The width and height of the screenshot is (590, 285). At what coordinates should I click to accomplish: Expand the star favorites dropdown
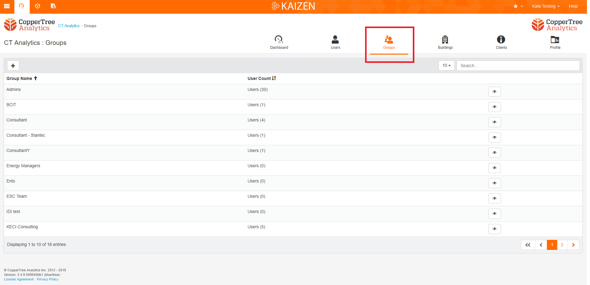[518, 6]
